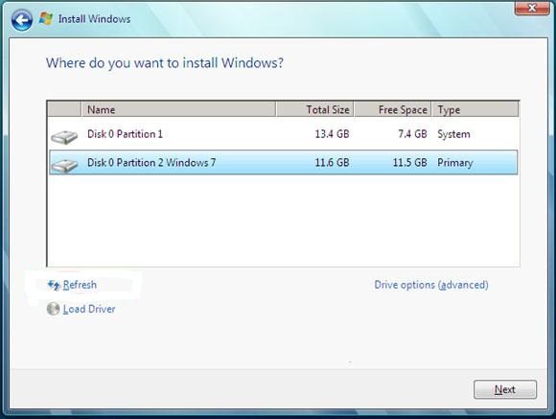Open Load Driver
Screen dimensions: 556x419
[89, 309]
